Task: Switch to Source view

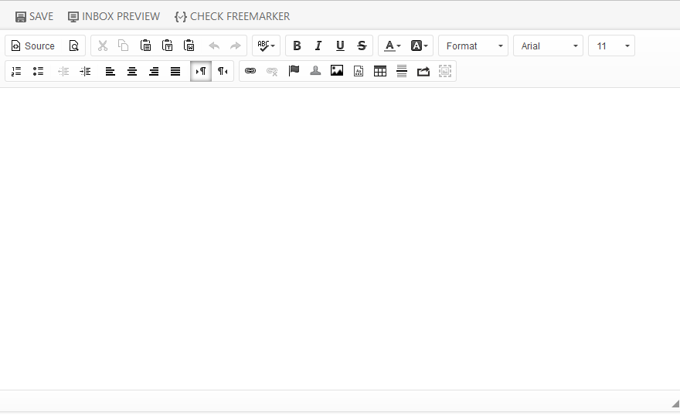Action: click(x=32, y=46)
